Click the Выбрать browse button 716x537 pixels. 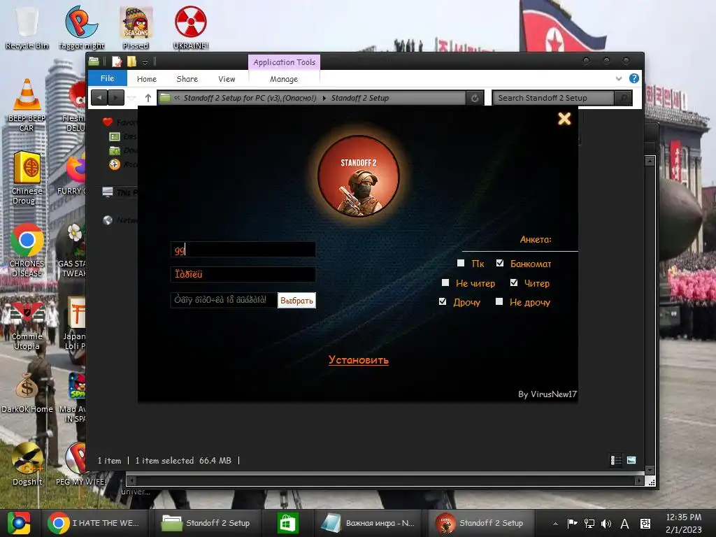296,301
